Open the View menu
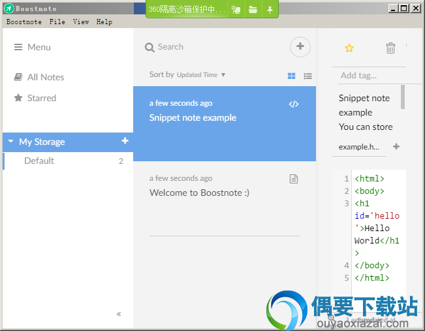425x331 pixels. [x=81, y=22]
